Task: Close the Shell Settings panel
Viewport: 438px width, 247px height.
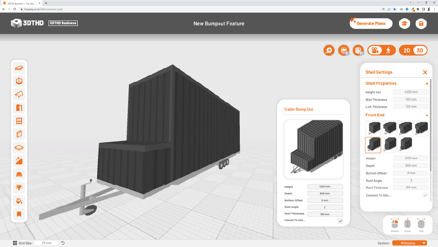Action: tap(425, 72)
